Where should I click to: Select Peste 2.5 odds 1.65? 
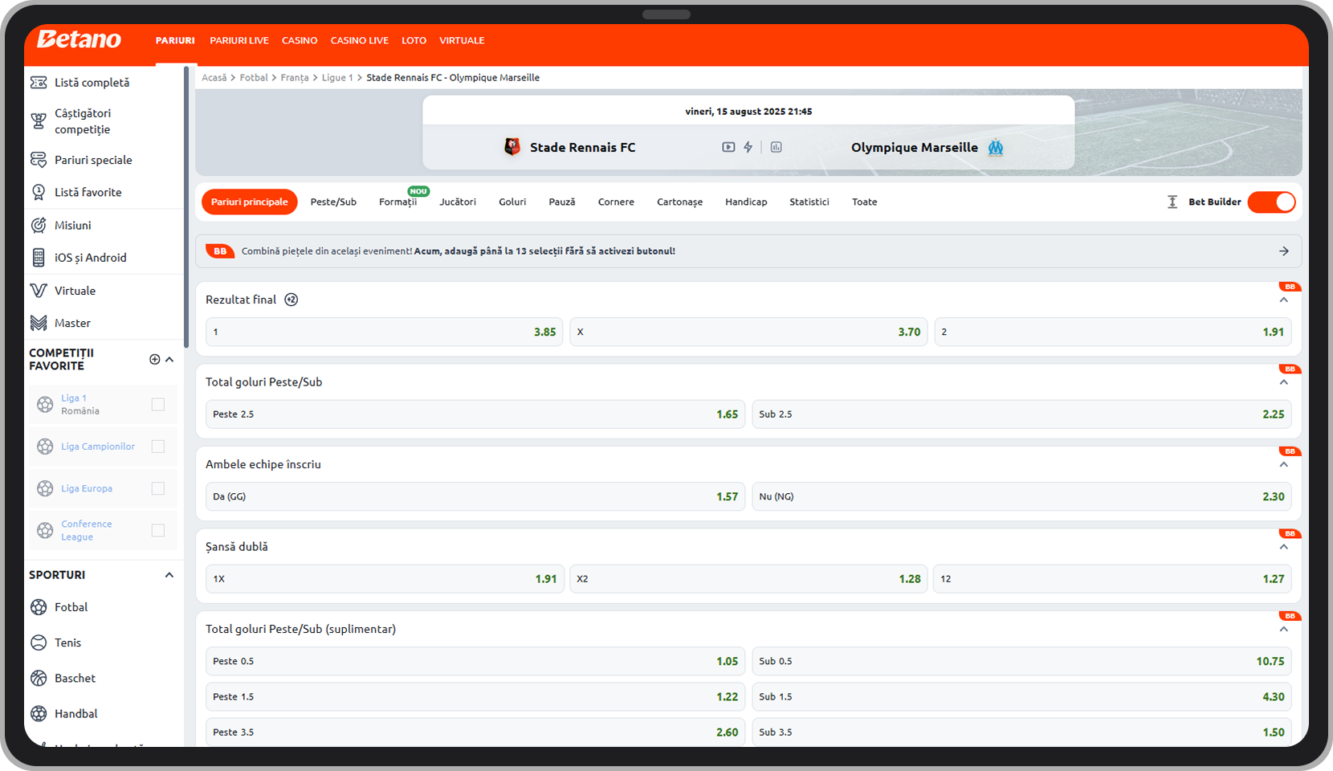pyautogui.click(x=475, y=414)
